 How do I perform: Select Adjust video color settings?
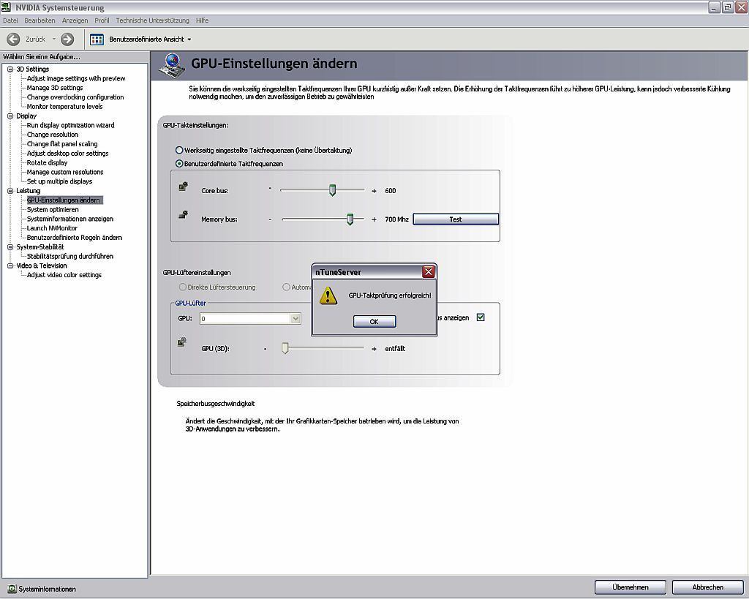[x=64, y=275]
